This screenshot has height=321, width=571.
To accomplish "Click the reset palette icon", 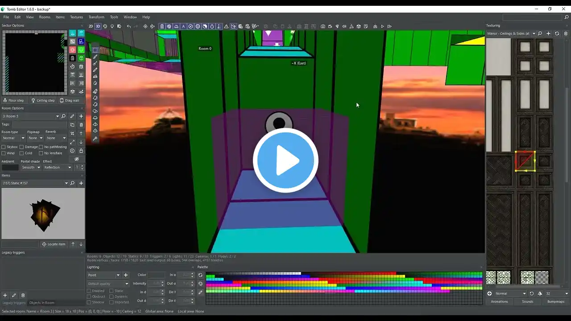I will click(x=200, y=275).
